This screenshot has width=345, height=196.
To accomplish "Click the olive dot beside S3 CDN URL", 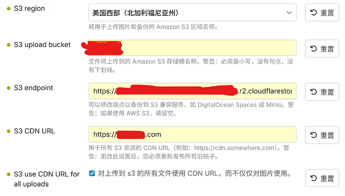I will 8,131.
